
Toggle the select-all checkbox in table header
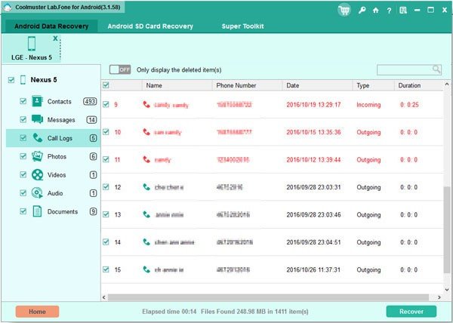tap(106, 85)
